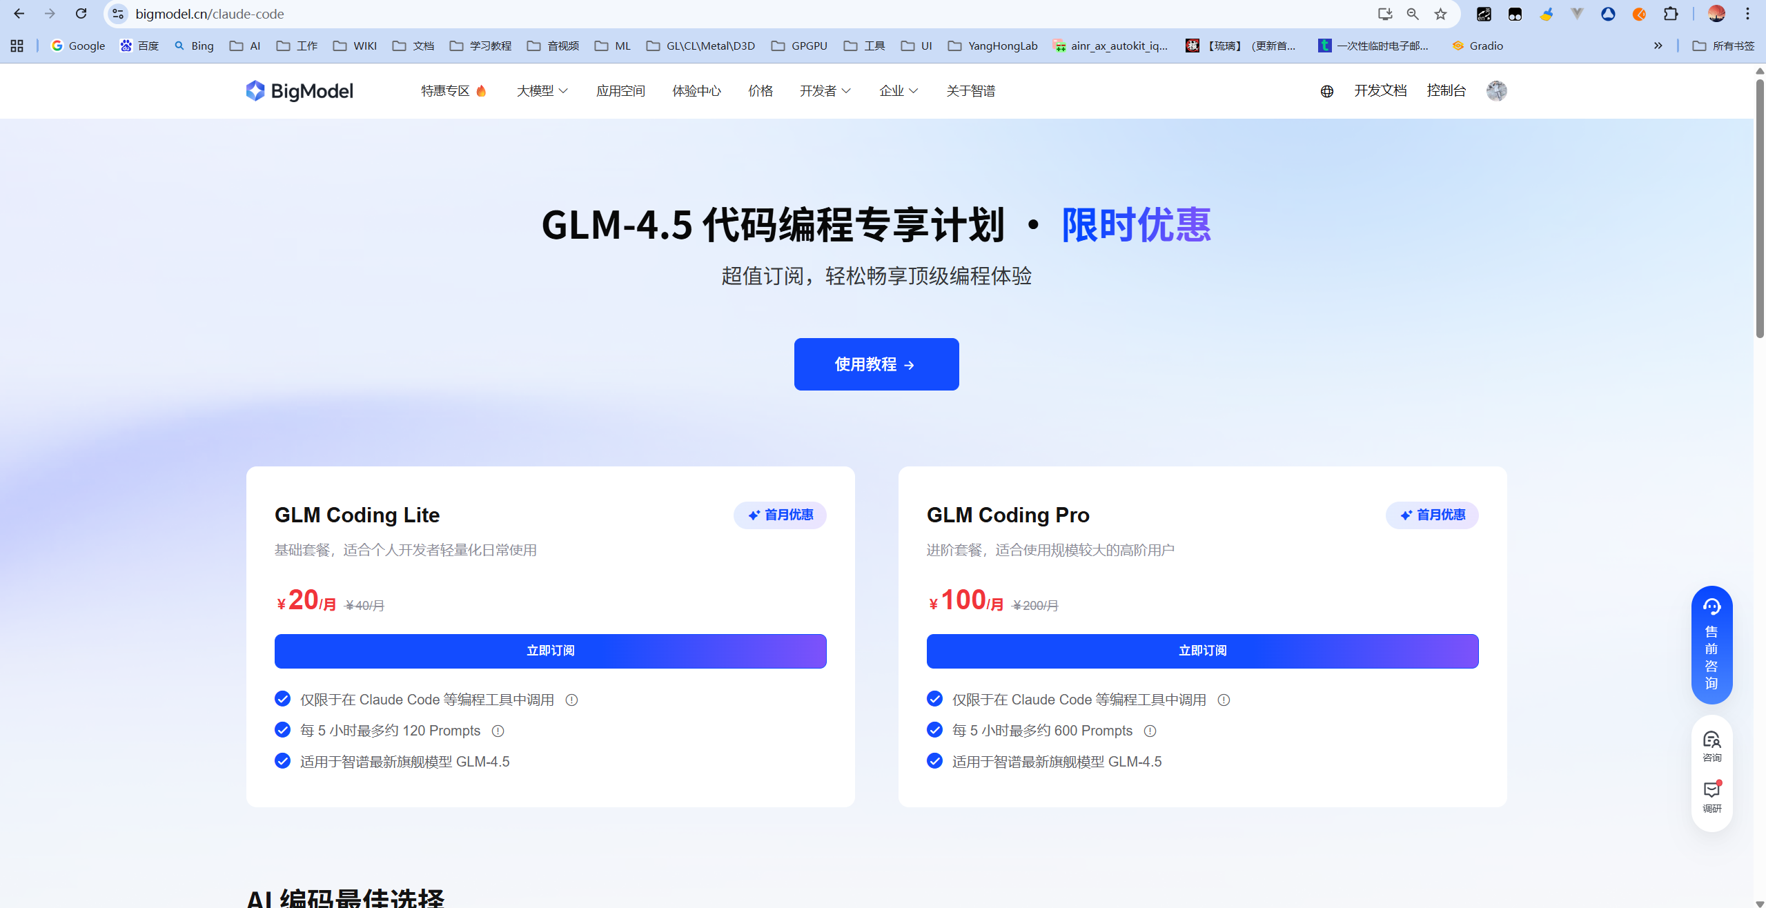This screenshot has height=908, width=1766.
Task: Open the 特惠专区 menu item
Action: tap(453, 90)
